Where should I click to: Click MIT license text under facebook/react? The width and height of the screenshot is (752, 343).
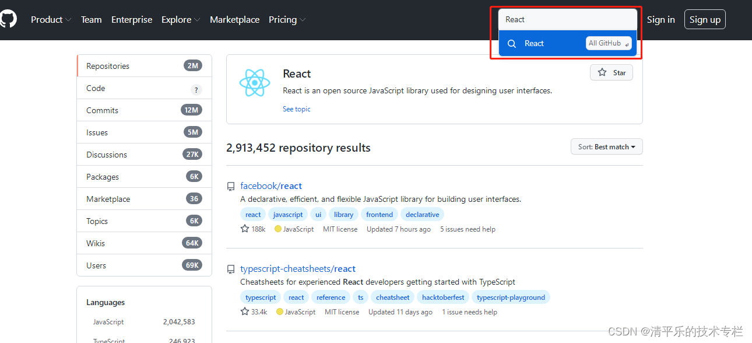pyautogui.click(x=340, y=229)
